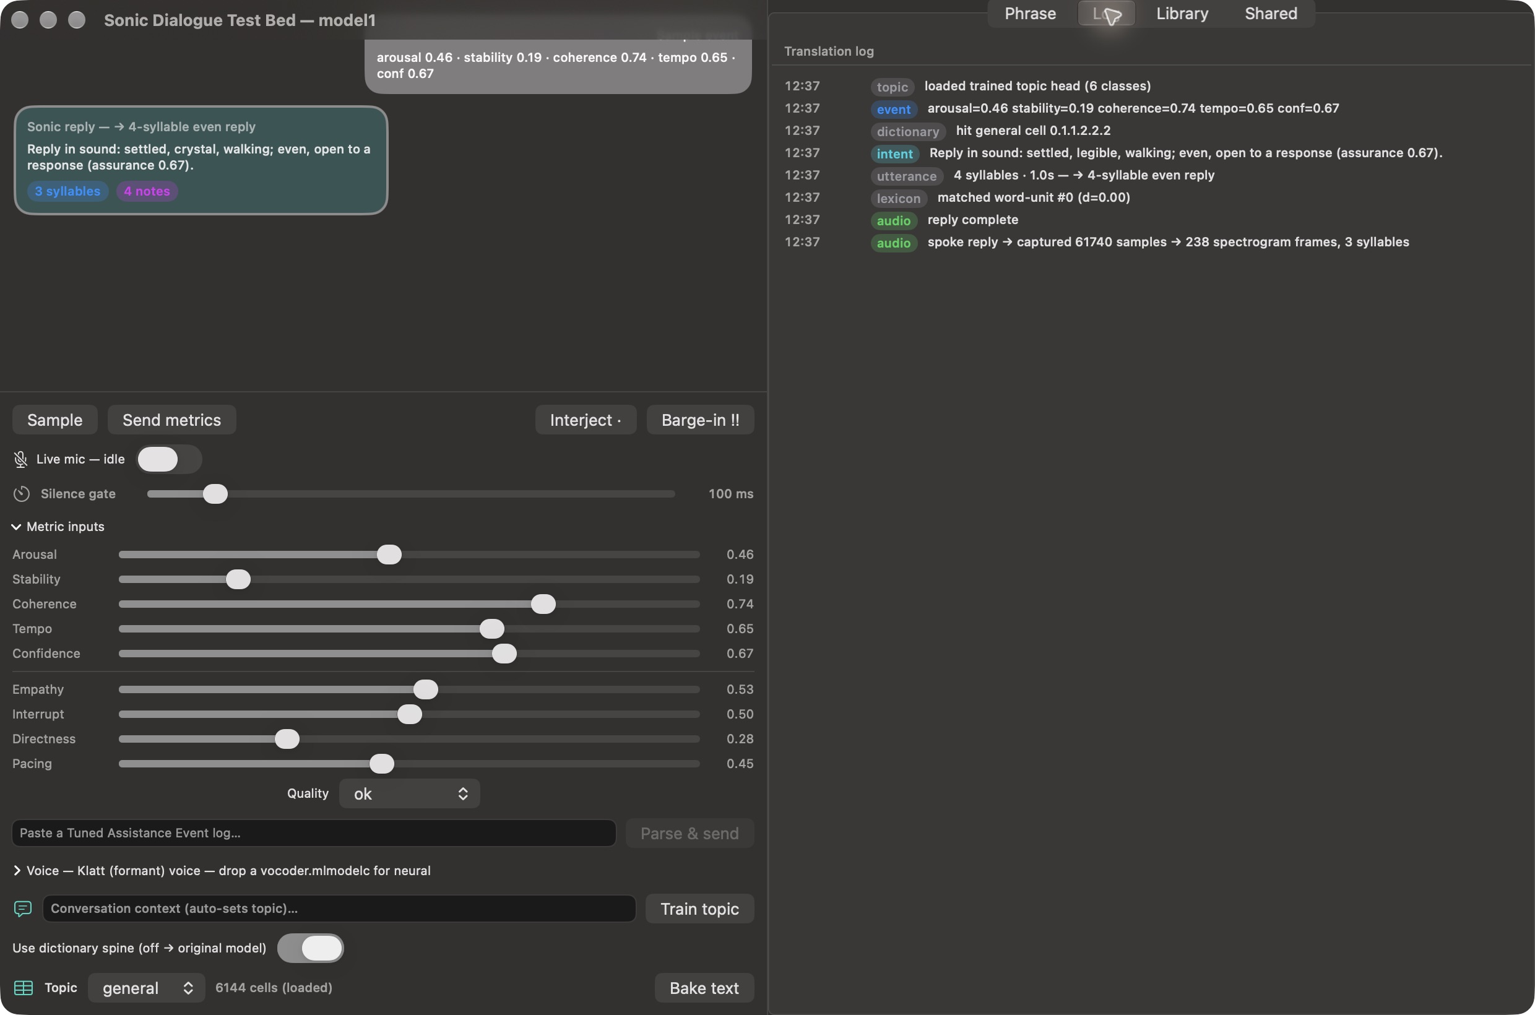Viewport: 1535px width, 1015px height.
Task: Click the Parse & send button
Action: 690,833
